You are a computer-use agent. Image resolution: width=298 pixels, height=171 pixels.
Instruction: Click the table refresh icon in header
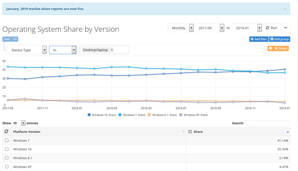[7, 131]
